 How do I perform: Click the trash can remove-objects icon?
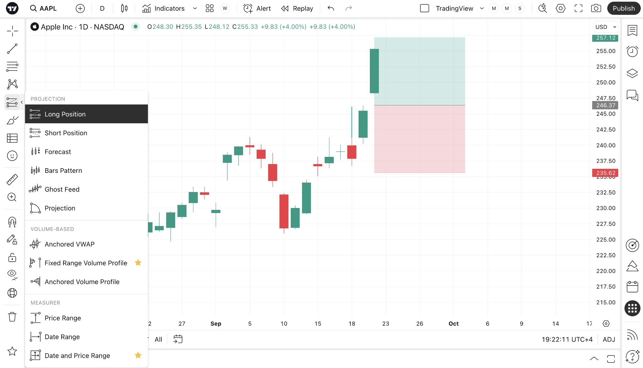[x=12, y=317]
